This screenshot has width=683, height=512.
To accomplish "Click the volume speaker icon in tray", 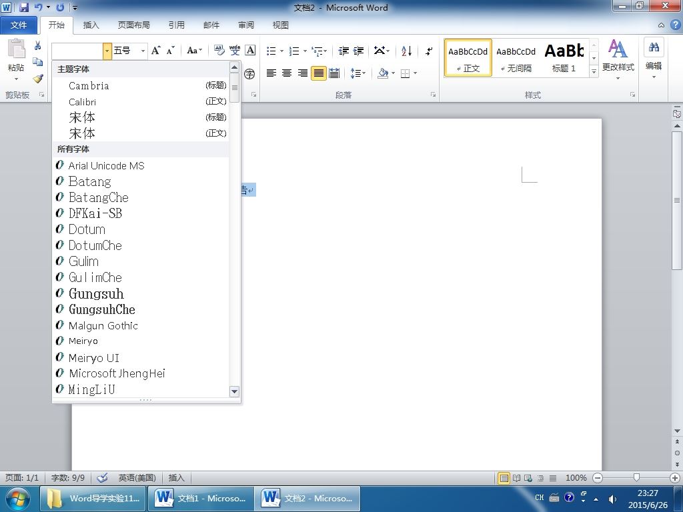I will tap(612, 499).
